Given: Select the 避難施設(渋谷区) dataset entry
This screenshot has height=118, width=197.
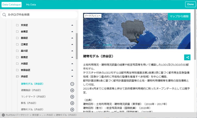Looking at the screenshot, I should point(31,90).
